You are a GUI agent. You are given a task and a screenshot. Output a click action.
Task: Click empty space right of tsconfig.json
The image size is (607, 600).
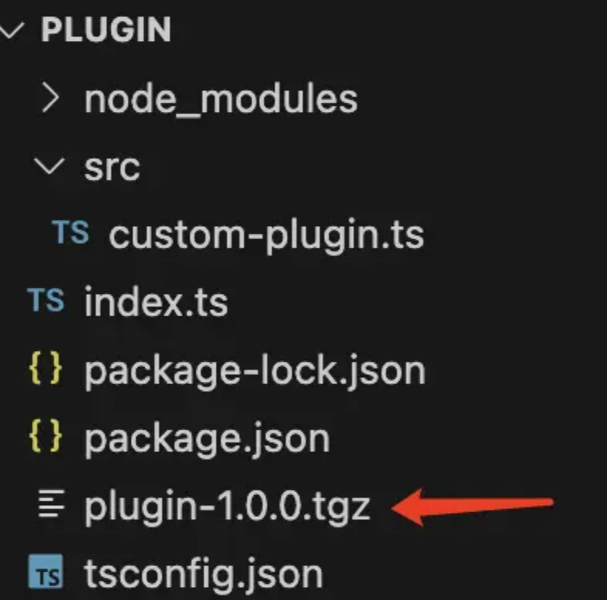(x=465, y=575)
